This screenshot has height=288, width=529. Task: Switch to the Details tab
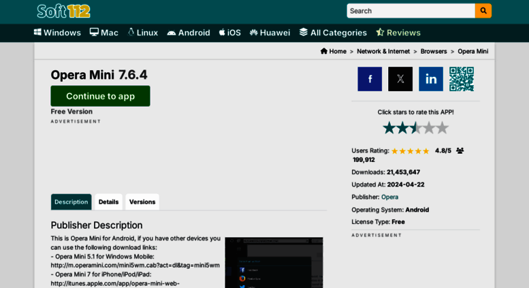109,202
